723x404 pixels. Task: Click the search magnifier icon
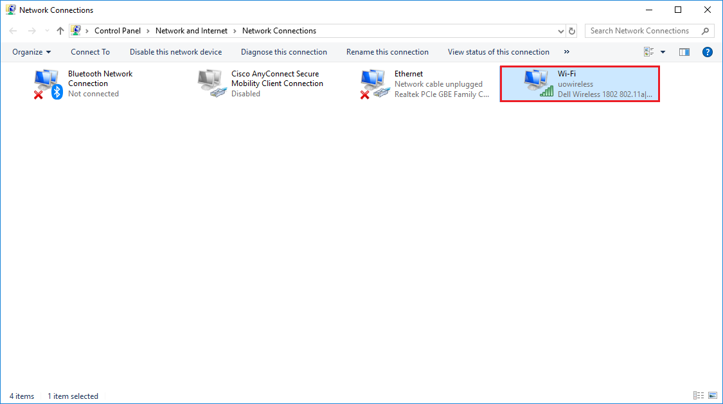[705, 31]
